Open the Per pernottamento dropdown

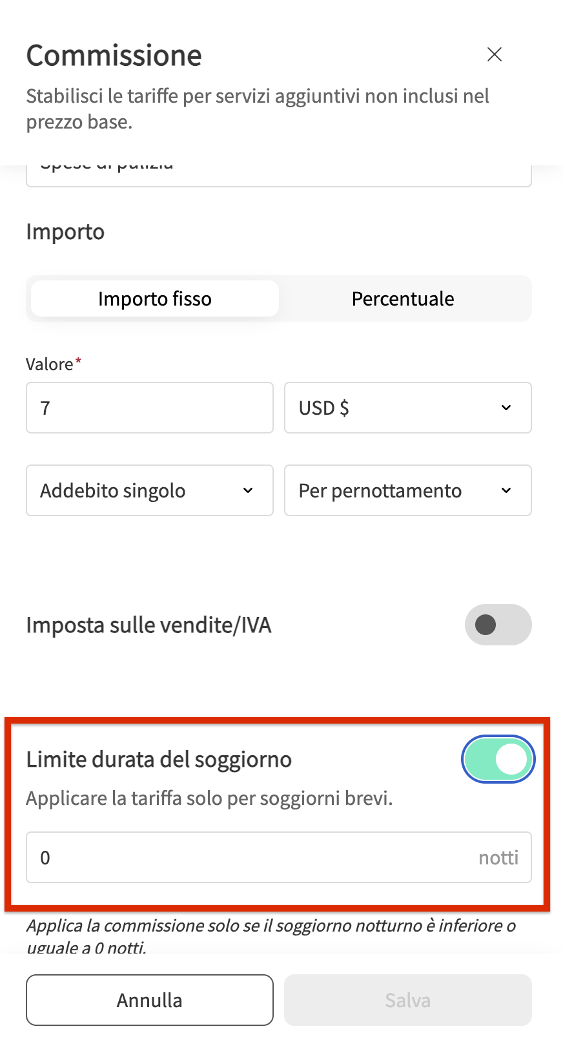coord(408,490)
